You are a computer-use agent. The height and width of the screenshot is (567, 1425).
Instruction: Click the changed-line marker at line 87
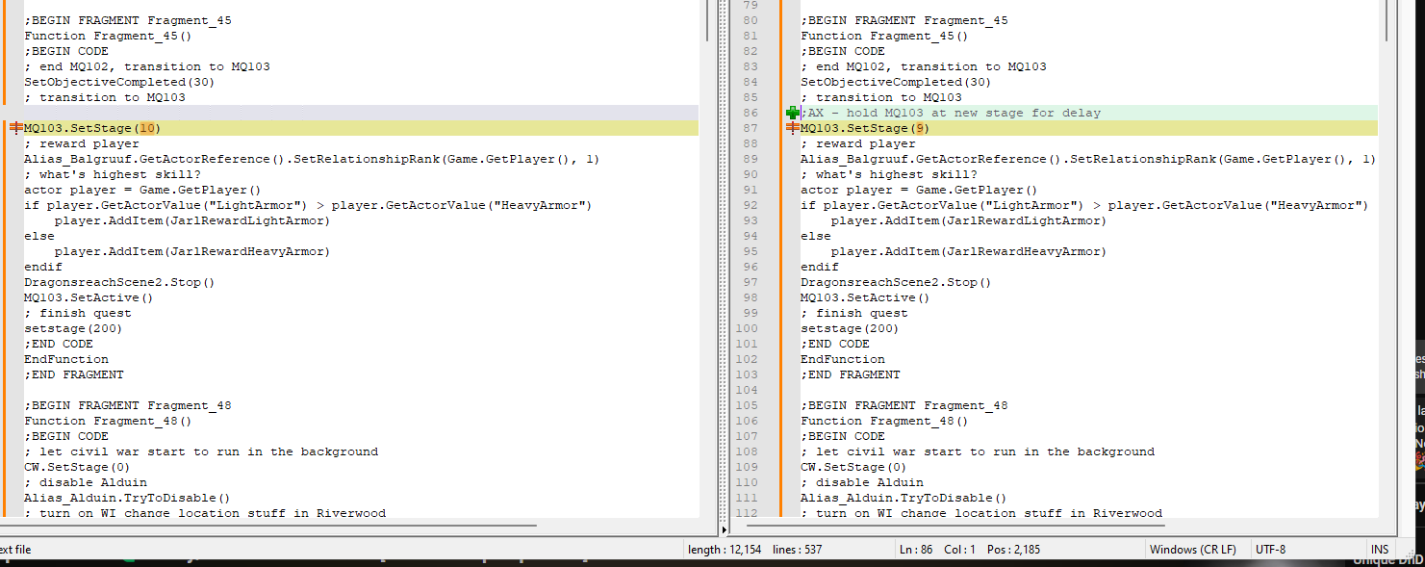point(792,128)
